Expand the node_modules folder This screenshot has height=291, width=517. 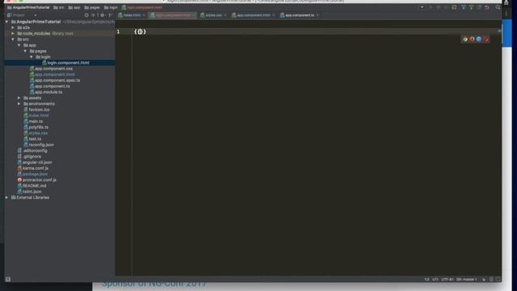click(x=13, y=33)
